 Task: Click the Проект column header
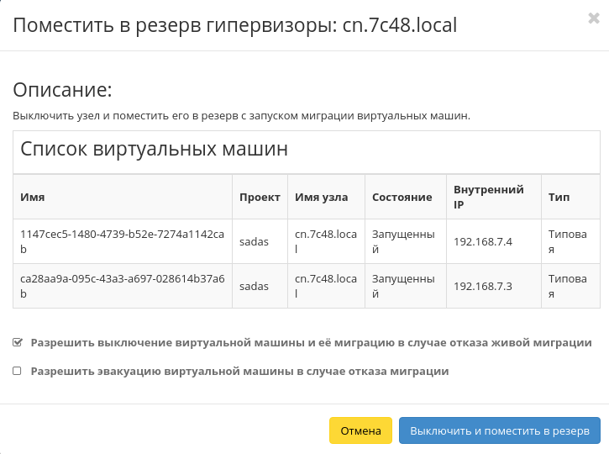pyautogui.click(x=259, y=198)
